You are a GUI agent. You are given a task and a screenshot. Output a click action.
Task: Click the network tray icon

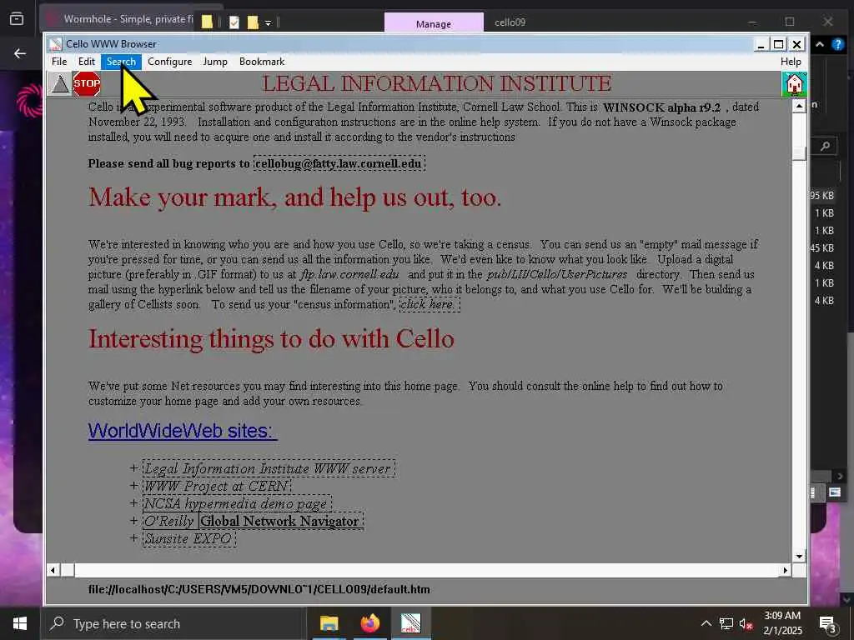point(726,624)
